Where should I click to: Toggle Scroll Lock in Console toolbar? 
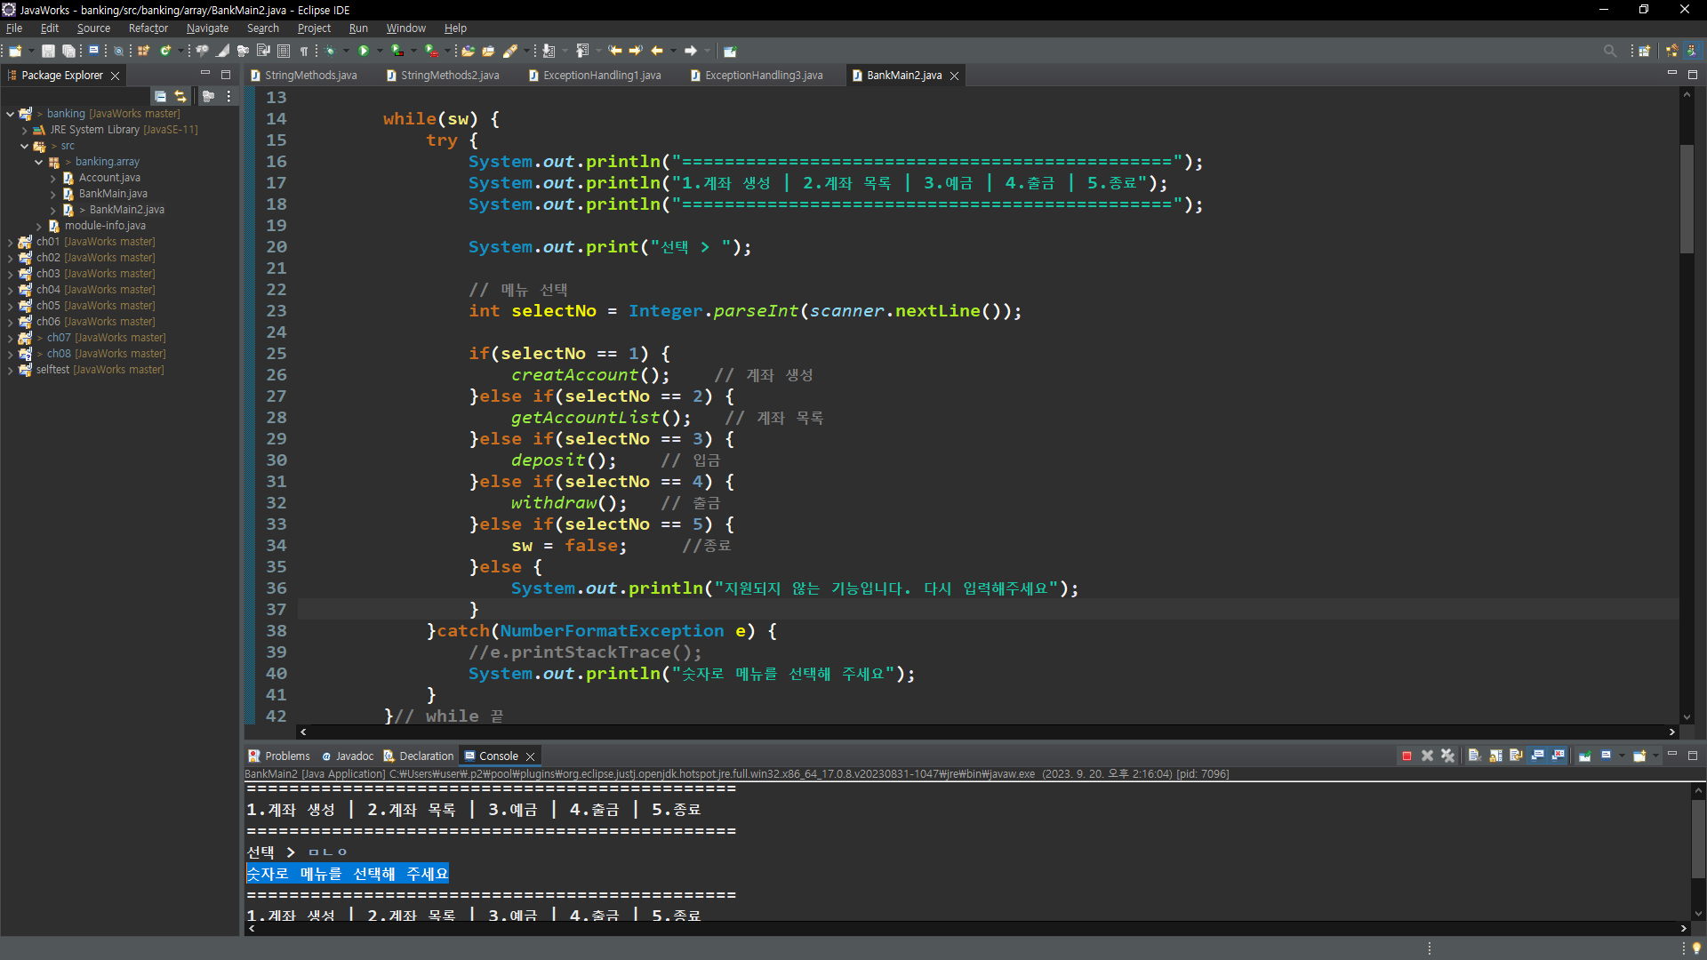tap(1495, 756)
